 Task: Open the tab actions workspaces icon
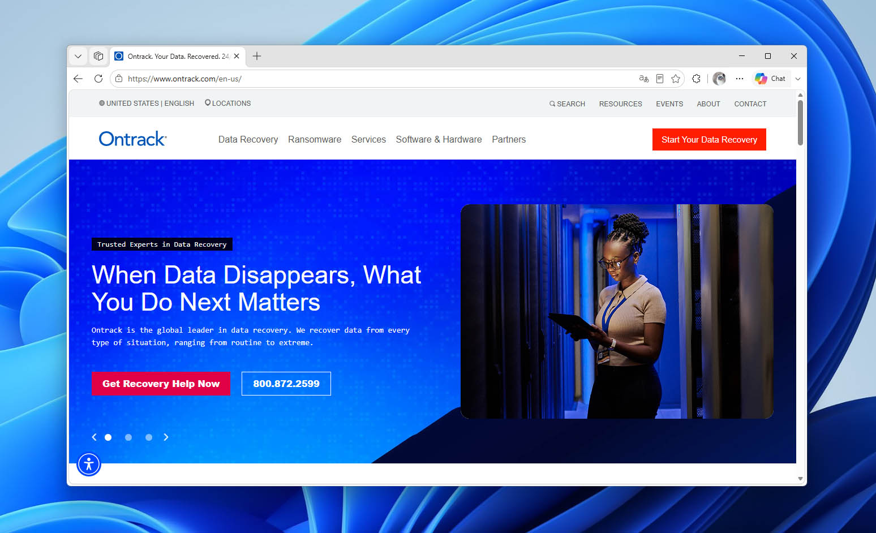[x=98, y=56]
